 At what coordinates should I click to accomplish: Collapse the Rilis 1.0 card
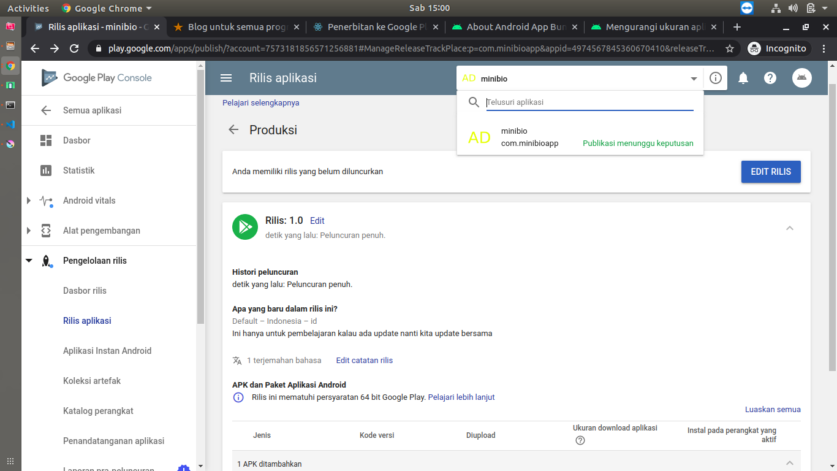pos(790,228)
